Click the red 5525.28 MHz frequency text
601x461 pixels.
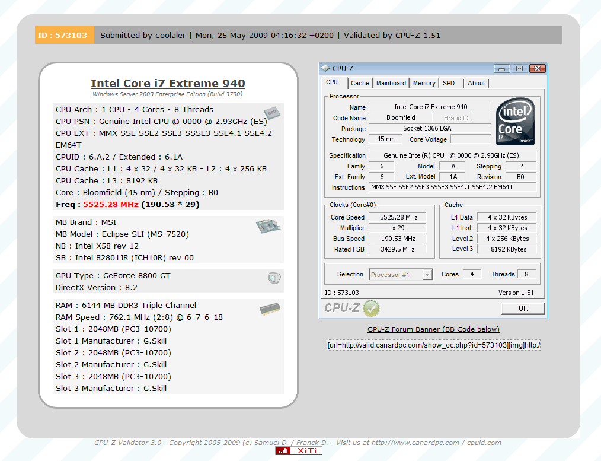coord(111,205)
